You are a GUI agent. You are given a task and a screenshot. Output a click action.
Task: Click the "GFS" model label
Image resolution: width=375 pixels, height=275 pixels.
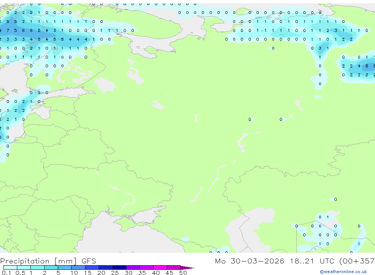pos(89,261)
